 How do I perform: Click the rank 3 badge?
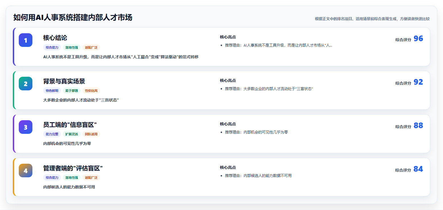[26, 127]
